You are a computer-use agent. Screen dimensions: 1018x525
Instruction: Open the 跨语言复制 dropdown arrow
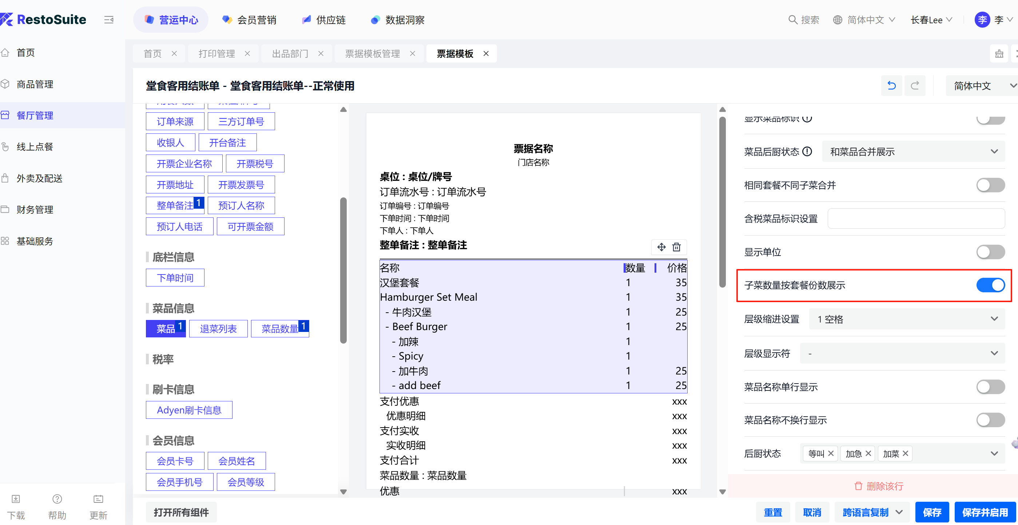coord(899,512)
